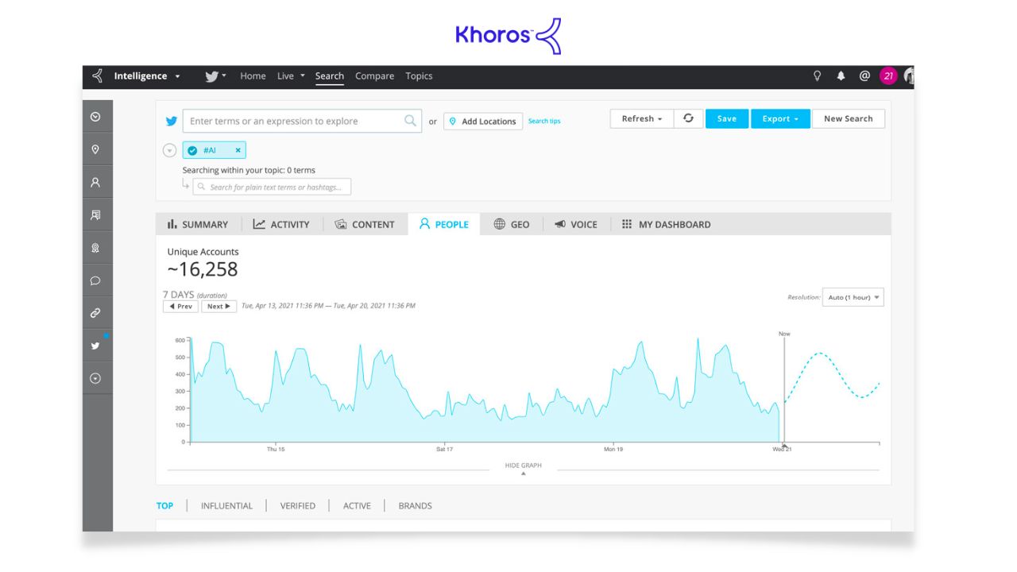The width and height of the screenshot is (1017, 572).
Task: Open the notifications bell icon
Action: click(x=841, y=76)
